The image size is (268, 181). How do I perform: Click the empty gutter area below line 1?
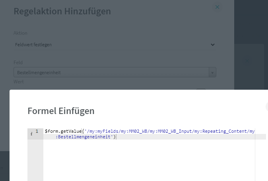[x=35, y=159]
